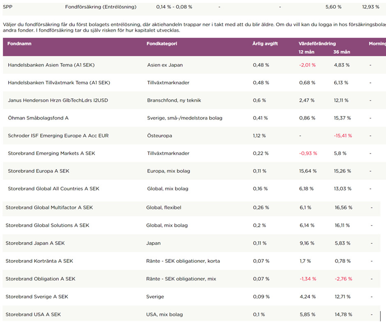
Task: Open Handelsbanken Tillväxtmark Tema (A1 SEK) fund
Action: (59, 83)
